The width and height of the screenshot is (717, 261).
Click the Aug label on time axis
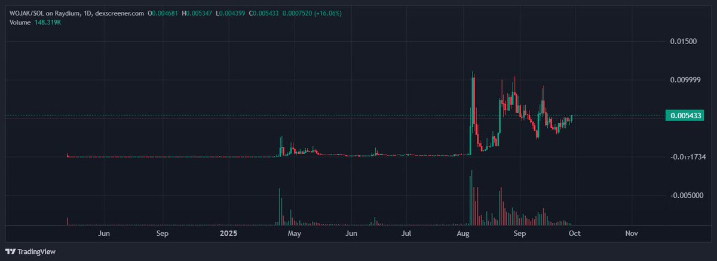tap(462, 233)
